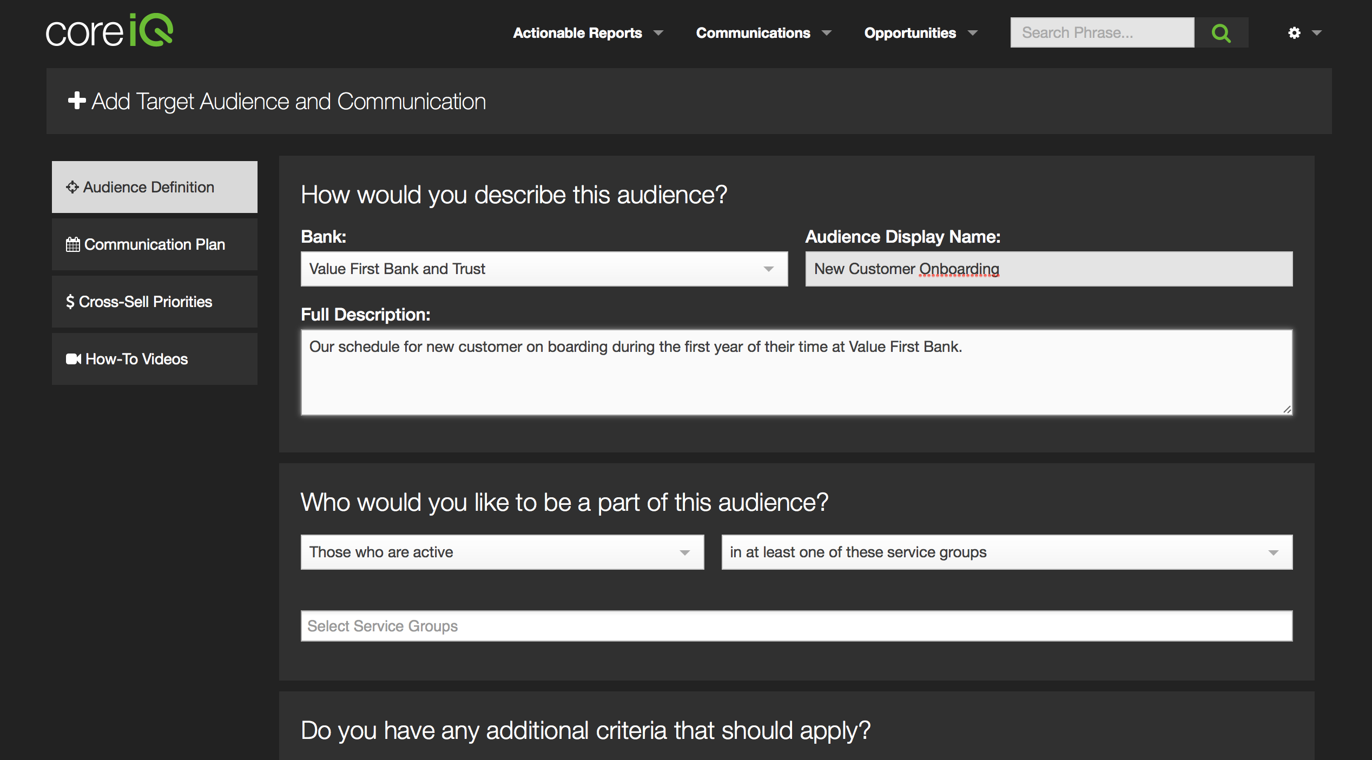
Task: Click the green search magnifier icon
Action: (x=1221, y=33)
